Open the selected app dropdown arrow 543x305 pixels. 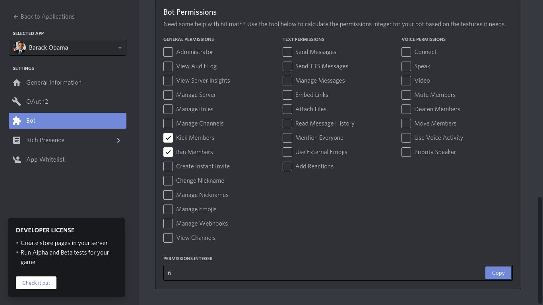pos(120,48)
